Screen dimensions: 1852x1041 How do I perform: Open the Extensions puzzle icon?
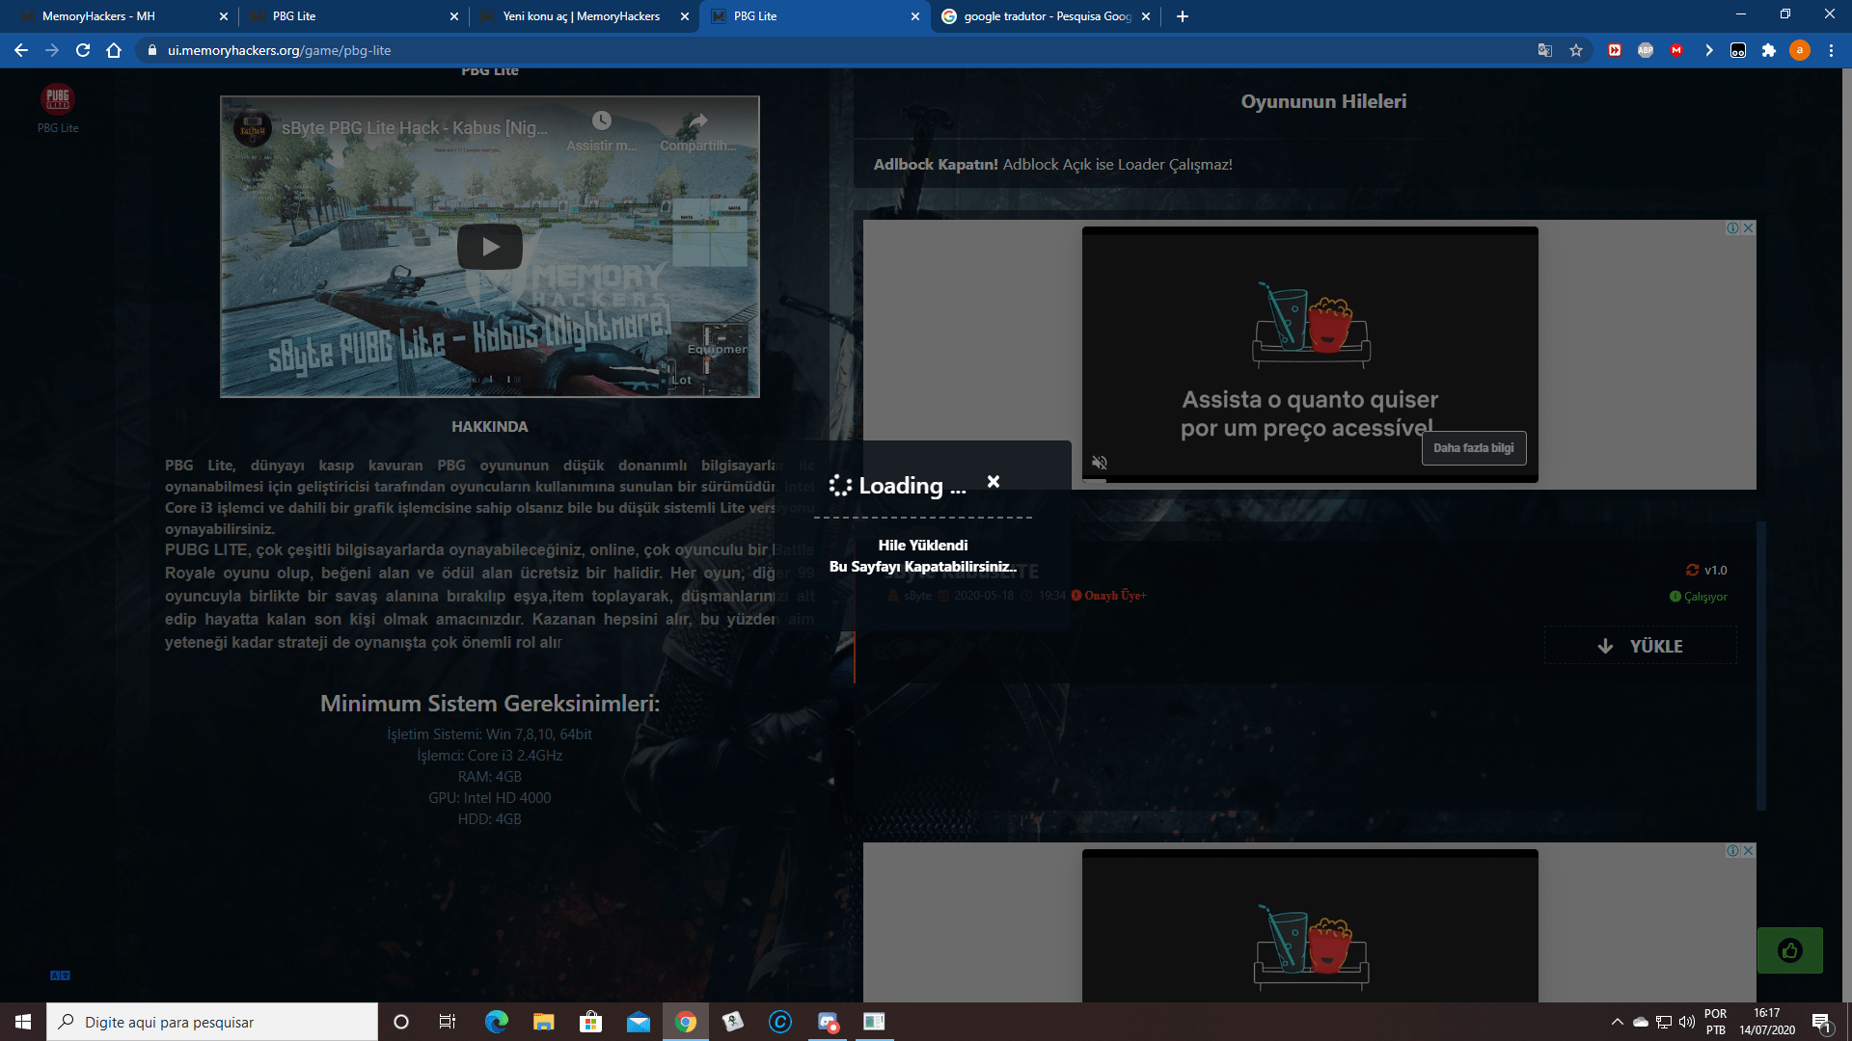click(1769, 50)
